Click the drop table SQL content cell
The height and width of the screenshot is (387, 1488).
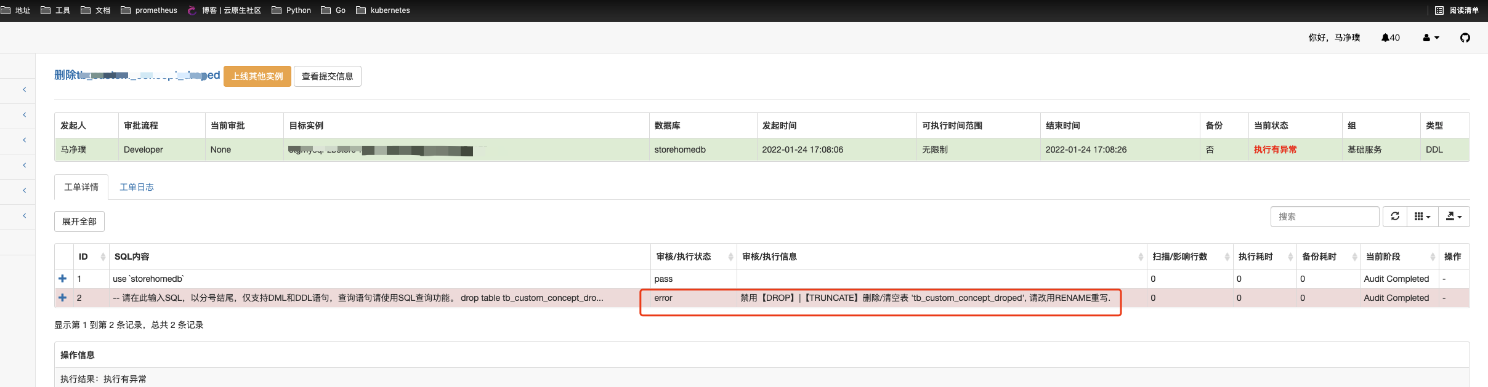pos(379,298)
